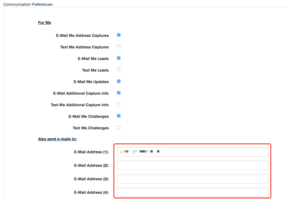Disable the E-Mail Me Updates checkbox
Image resolution: width=288 pixels, height=199 pixels.
coord(119,81)
